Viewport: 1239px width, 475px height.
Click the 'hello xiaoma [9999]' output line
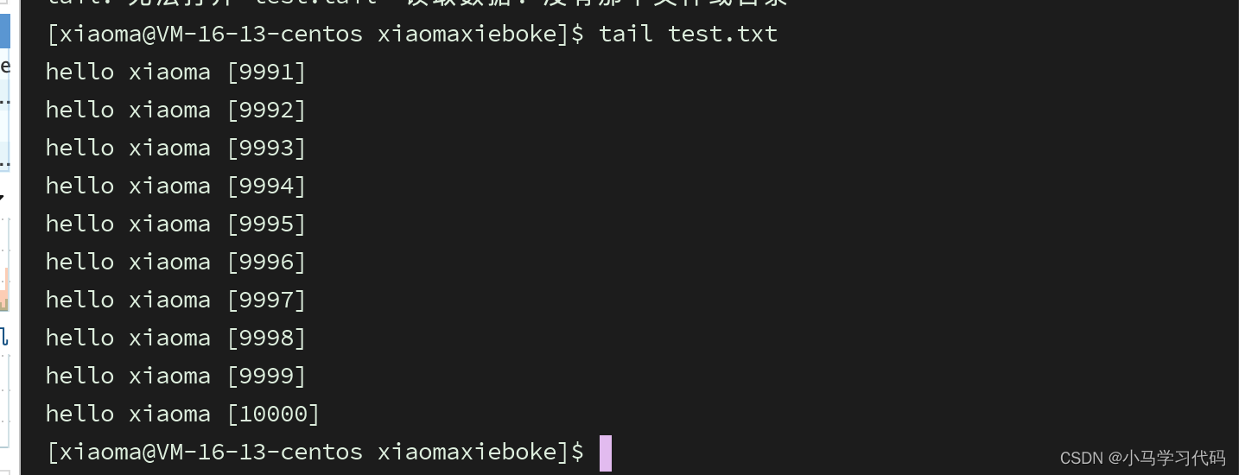176,377
